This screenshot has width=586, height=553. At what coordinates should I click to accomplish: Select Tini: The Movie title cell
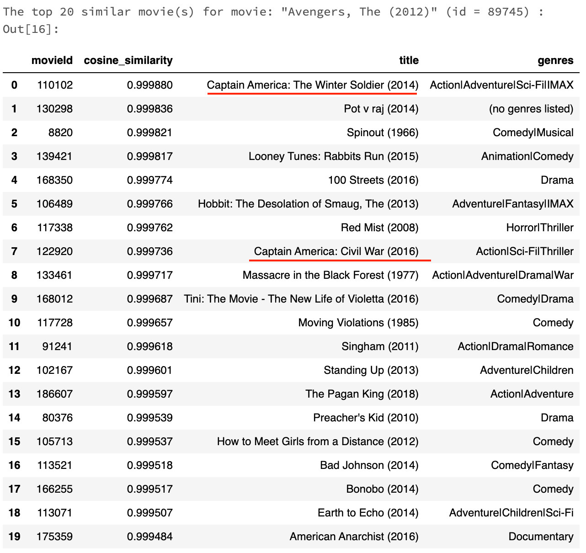(301, 299)
